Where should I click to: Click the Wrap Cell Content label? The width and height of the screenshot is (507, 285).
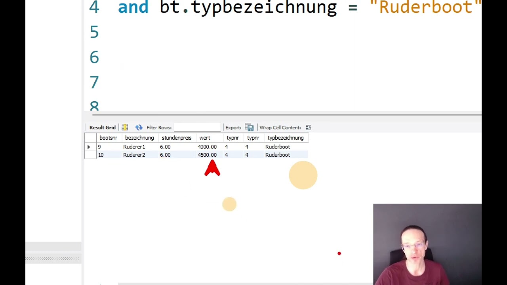coord(280,127)
